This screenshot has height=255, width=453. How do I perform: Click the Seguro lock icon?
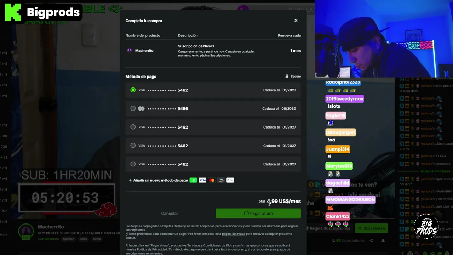tap(287, 76)
